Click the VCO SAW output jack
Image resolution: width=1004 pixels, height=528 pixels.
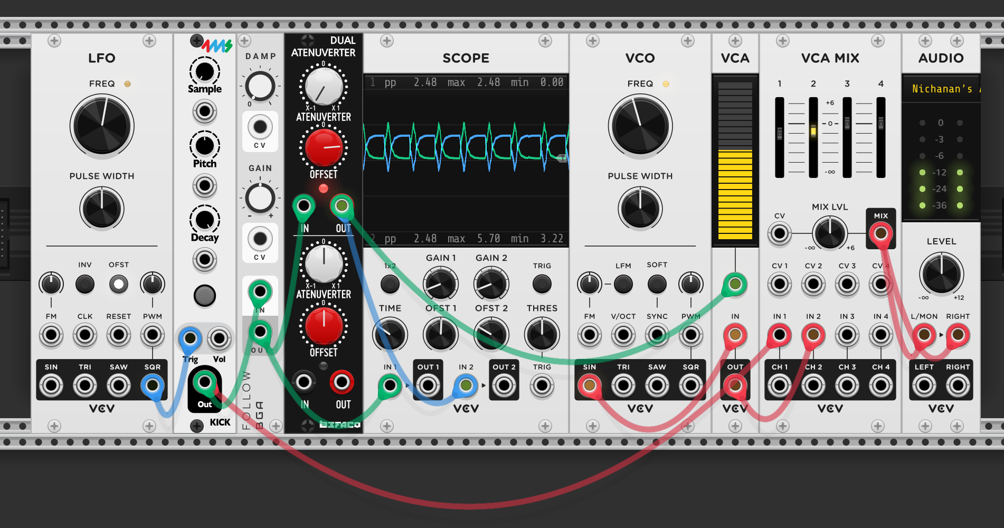point(657,385)
